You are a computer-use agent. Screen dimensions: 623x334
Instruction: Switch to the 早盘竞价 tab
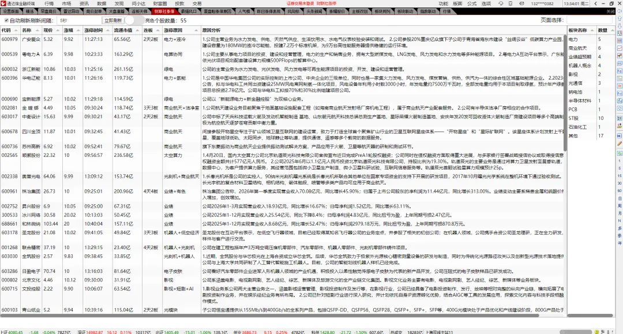[x=48, y=12]
